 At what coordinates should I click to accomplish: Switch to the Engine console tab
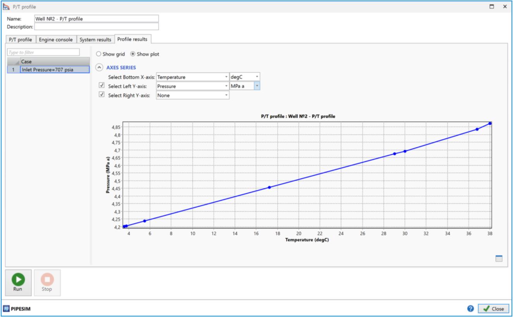(x=56, y=39)
